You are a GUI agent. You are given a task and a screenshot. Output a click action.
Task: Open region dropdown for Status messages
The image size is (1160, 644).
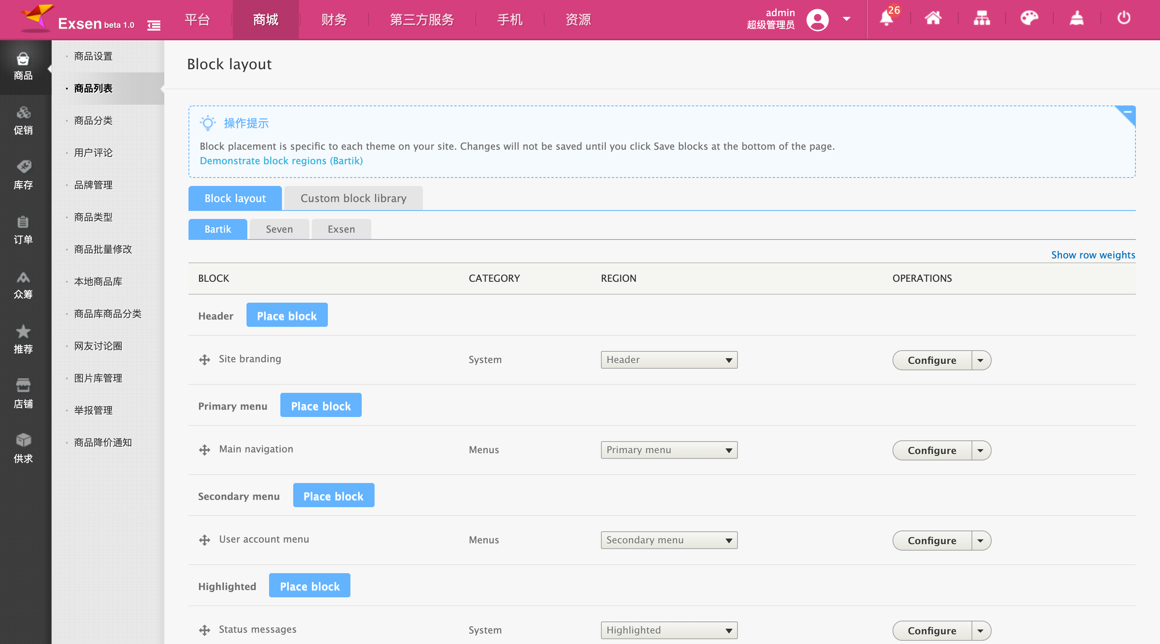click(x=669, y=630)
